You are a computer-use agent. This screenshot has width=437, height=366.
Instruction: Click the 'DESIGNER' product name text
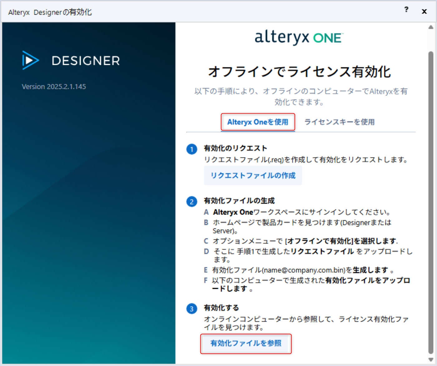coord(86,61)
